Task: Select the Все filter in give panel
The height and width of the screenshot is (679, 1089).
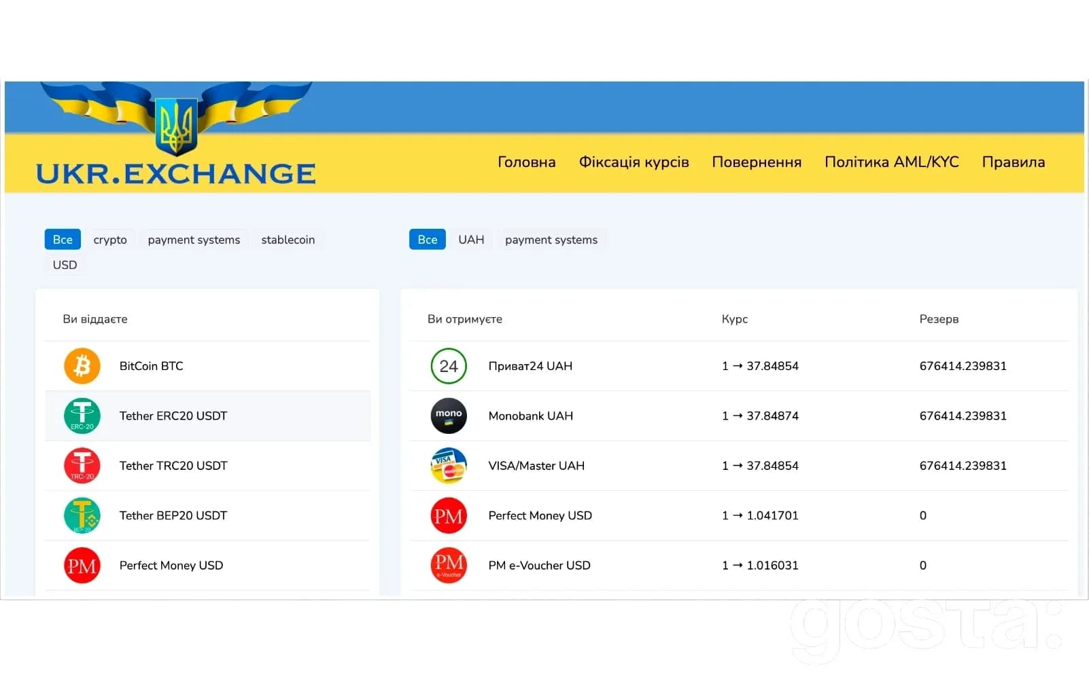Action: (x=63, y=240)
